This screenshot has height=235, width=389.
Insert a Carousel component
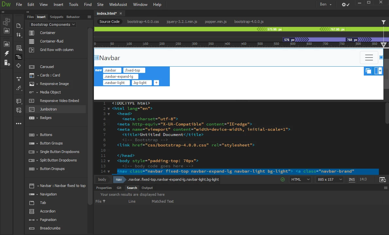click(x=47, y=67)
